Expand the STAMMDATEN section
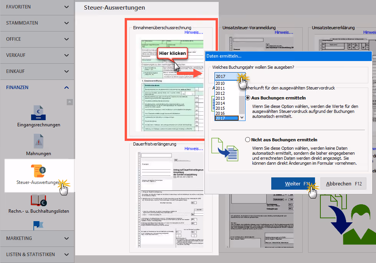Image resolution: width=376 pixels, height=263 pixels. coord(37,23)
